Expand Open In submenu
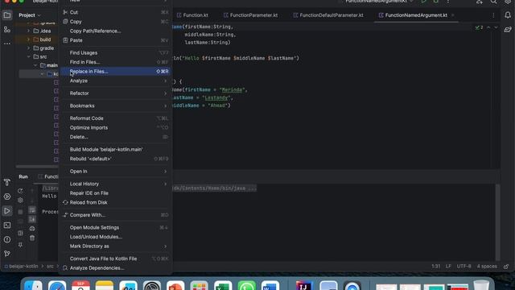This screenshot has width=515, height=290. click(116, 171)
